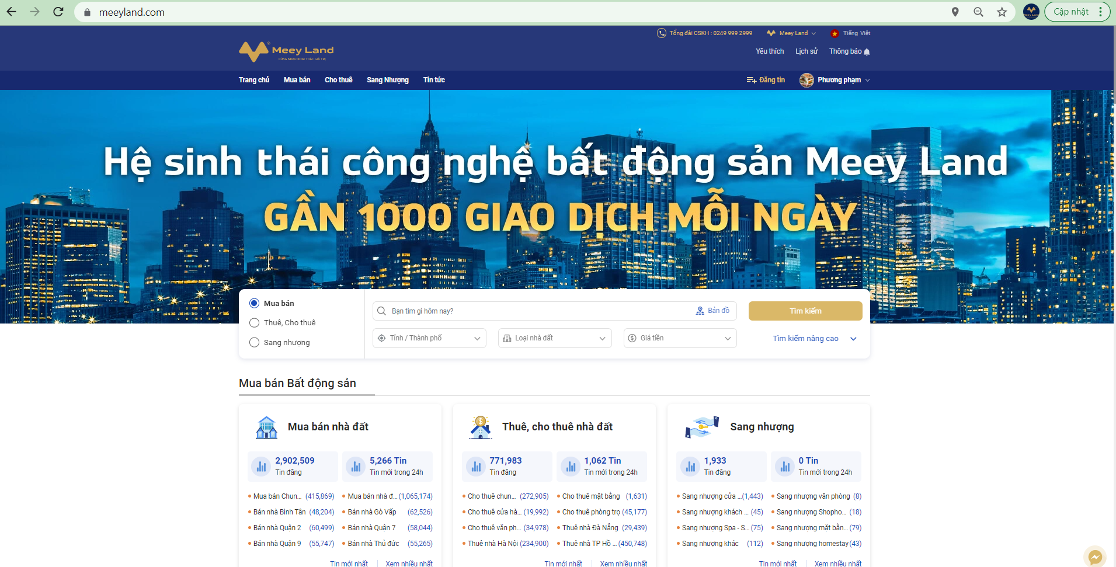1116x567 pixels.
Task: Open the Mua bán menu
Action: pyautogui.click(x=297, y=80)
